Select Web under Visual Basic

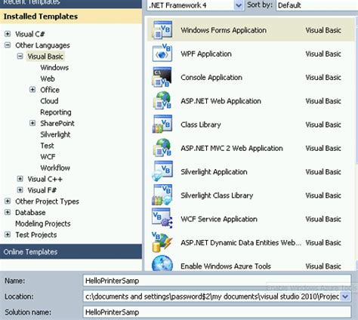pyautogui.click(x=48, y=78)
